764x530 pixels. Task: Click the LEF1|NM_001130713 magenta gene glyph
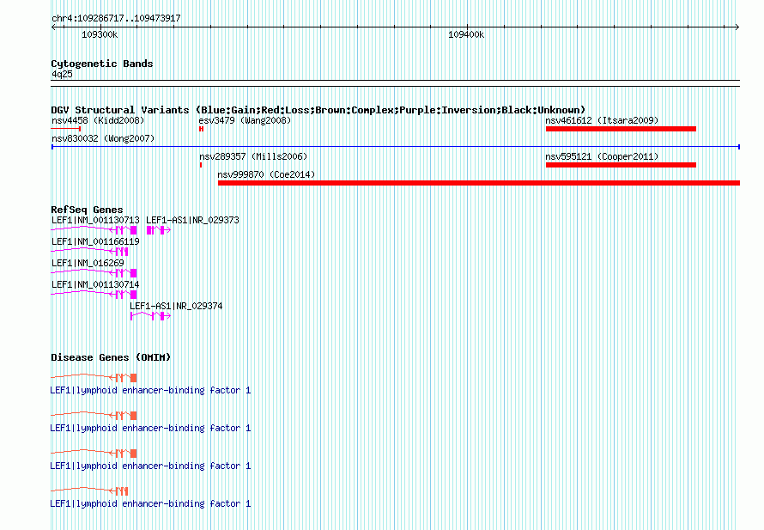[x=94, y=229]
